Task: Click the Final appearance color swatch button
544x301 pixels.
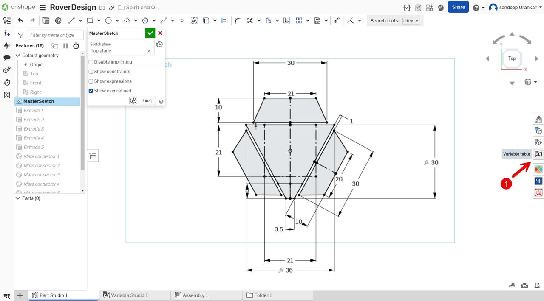Action: 133,100
